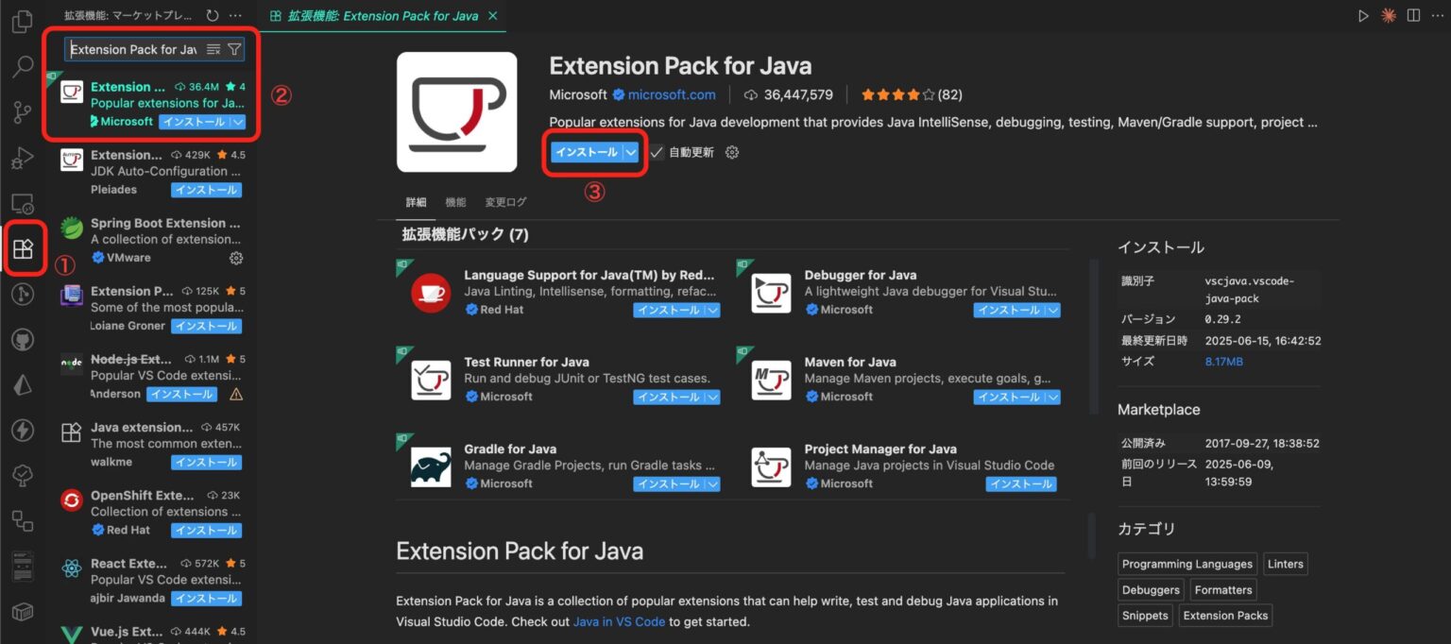
Task: Open the install options dropdown for Extension Pack for Java
Action: coord(631,151)
